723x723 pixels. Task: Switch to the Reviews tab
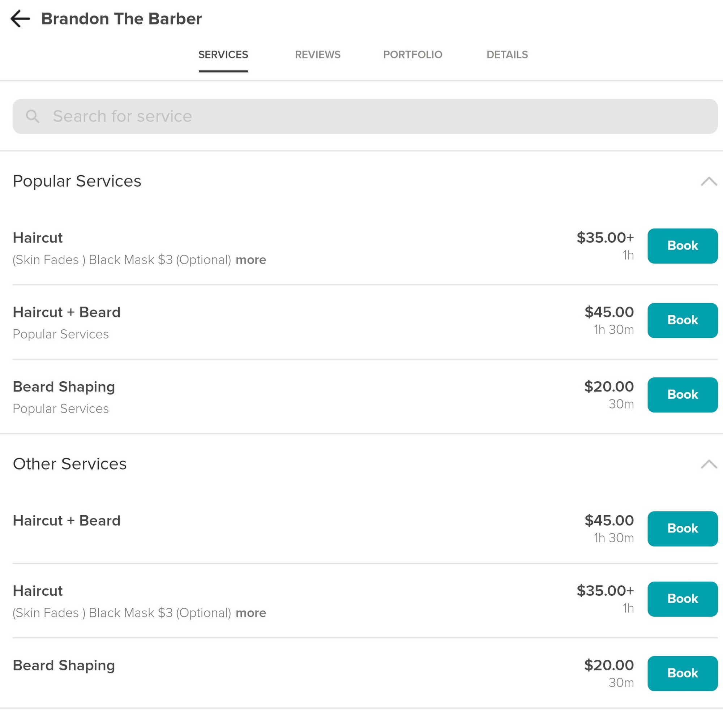317,55
